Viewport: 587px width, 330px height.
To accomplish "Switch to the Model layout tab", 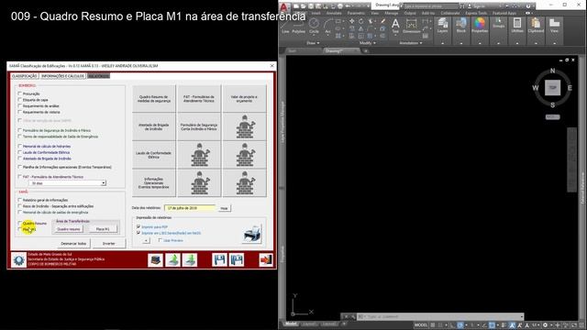I will (x=291, y=324).
